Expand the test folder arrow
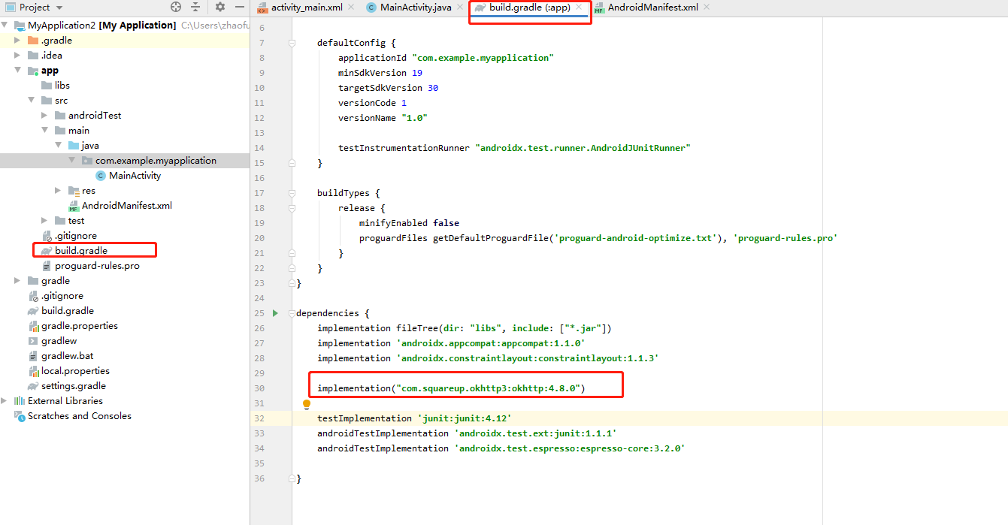This screenshot has height=525, width=1008. (x=45, y=221)
